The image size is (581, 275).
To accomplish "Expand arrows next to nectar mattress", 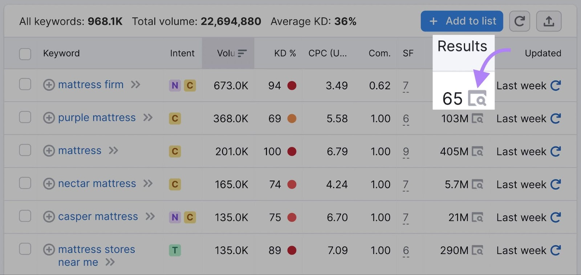I will tap(148, 184).
